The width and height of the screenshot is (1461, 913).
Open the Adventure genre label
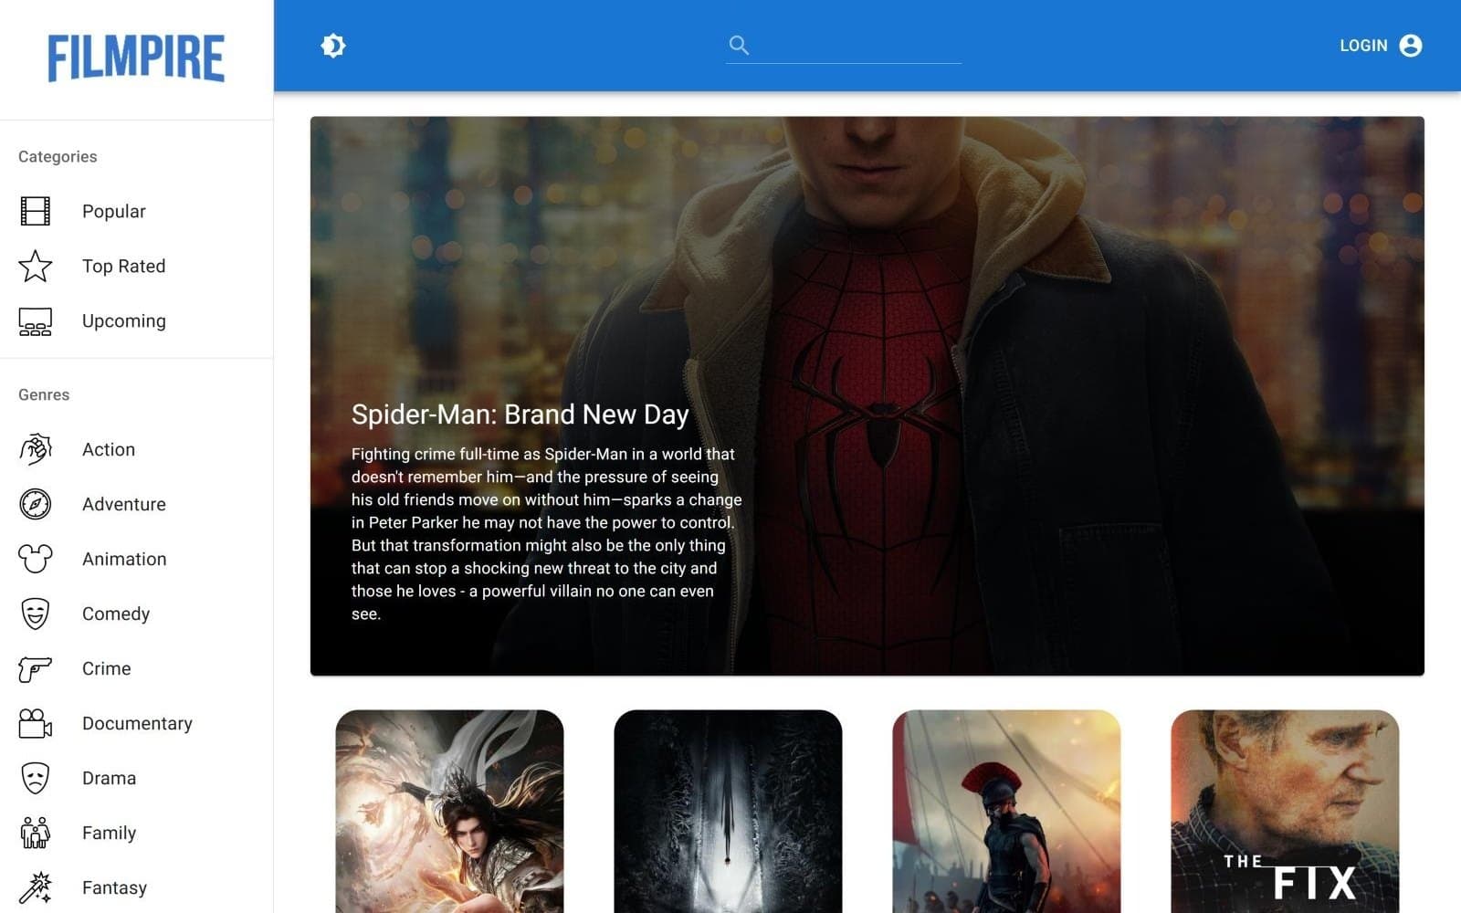point(124,504)
